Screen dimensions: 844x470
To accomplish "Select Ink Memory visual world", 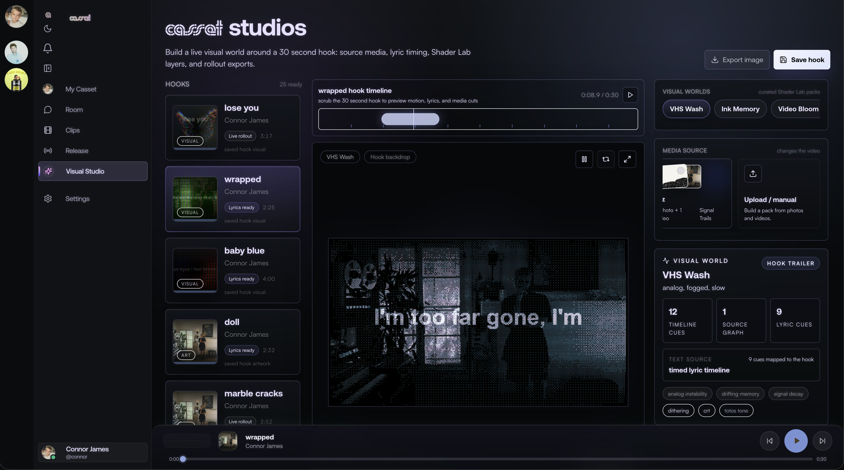I will click(x=740, y=109).
